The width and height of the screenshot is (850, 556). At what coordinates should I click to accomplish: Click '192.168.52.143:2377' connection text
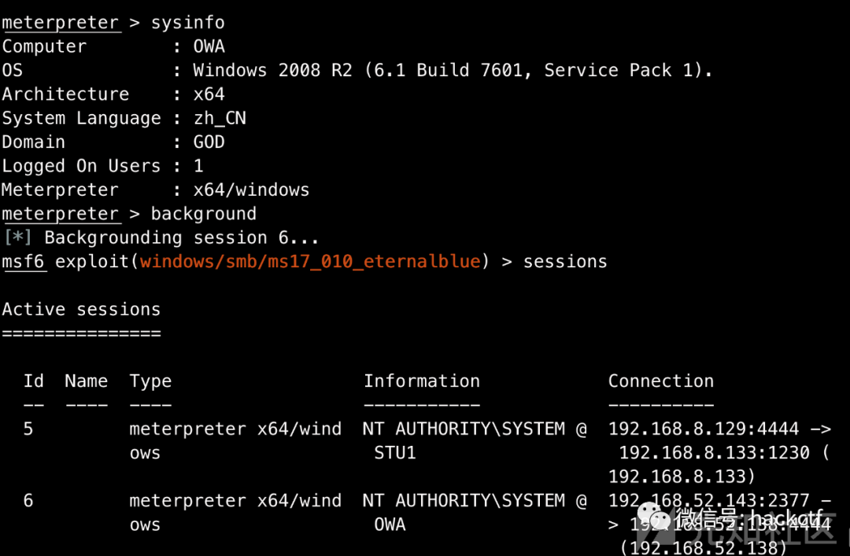709,500
